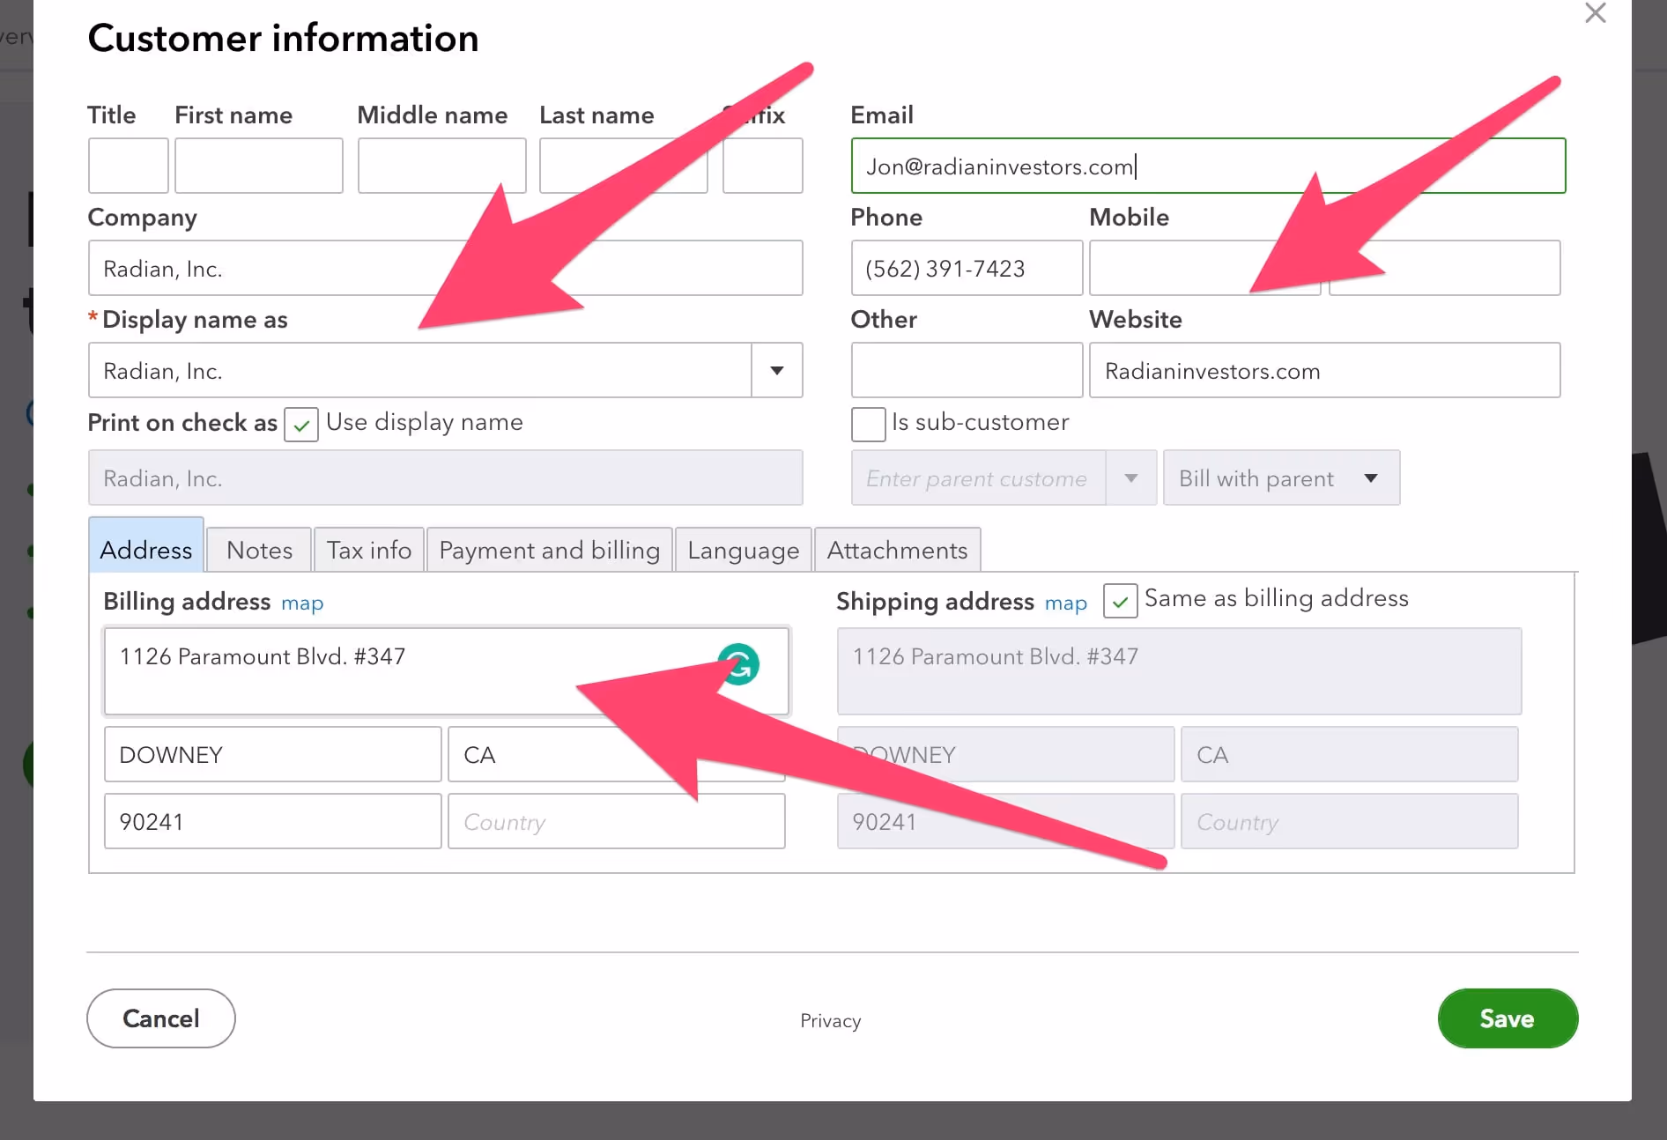Click the Company field with Radian, Inc.
The height and width of the screenshot is (1140, 1667).
(445, 268)
